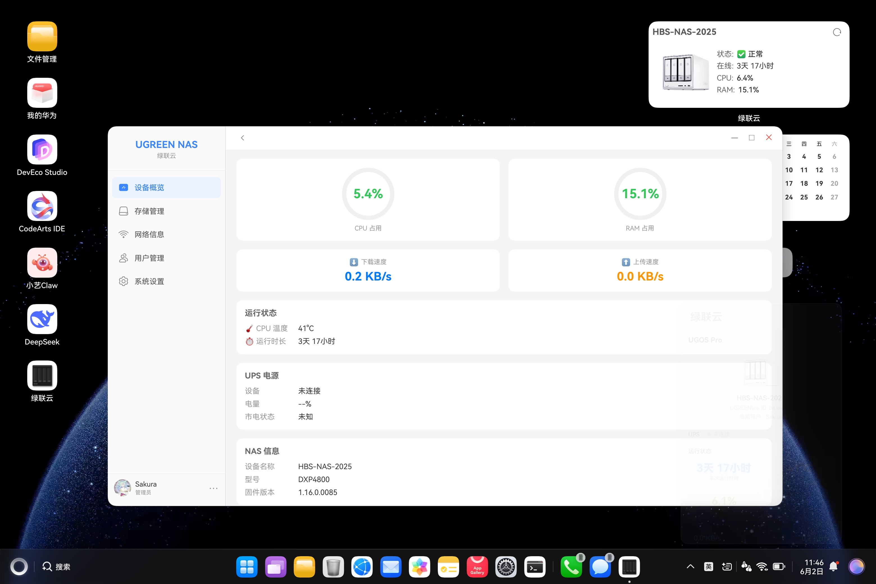Select 存储管理 in the sidebar
The width and height of the screenshot is (876, 584).
pyautogui.click(x=166, y=211)
